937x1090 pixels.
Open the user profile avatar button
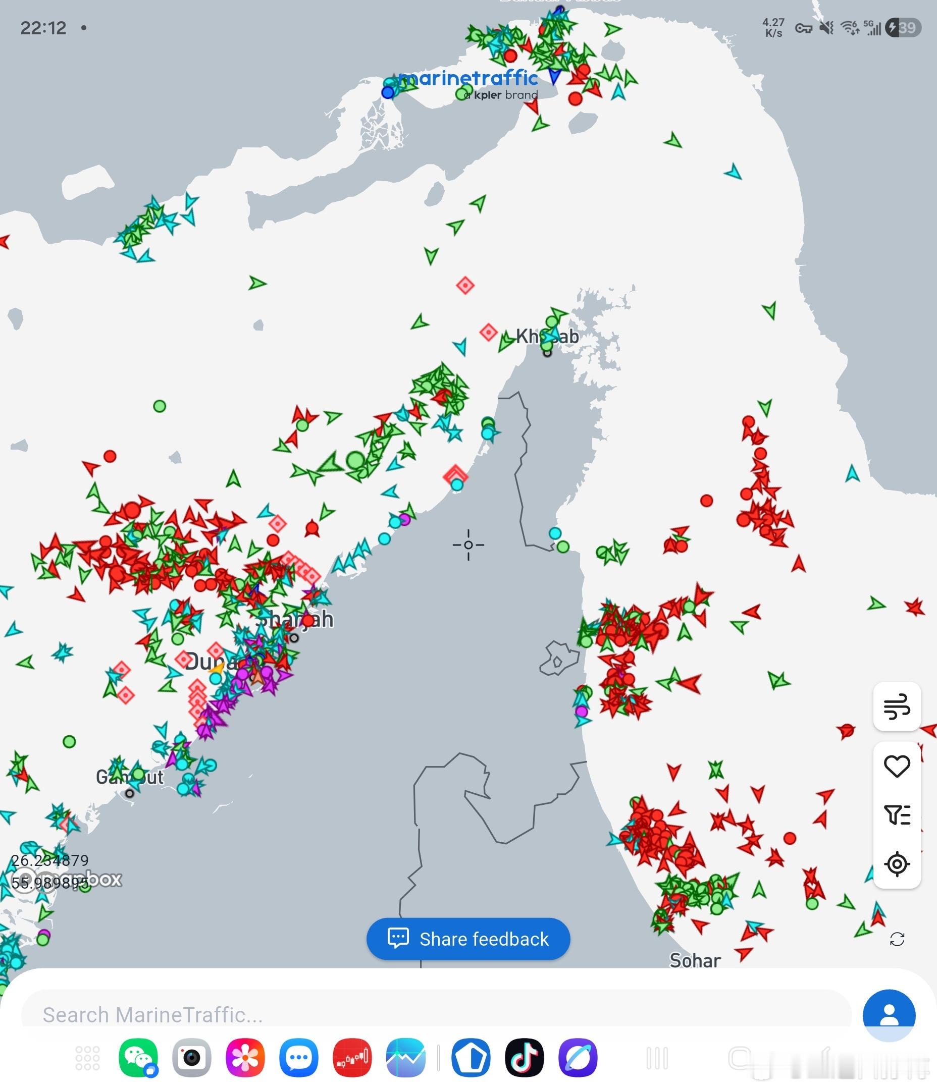pos(889,1015)
